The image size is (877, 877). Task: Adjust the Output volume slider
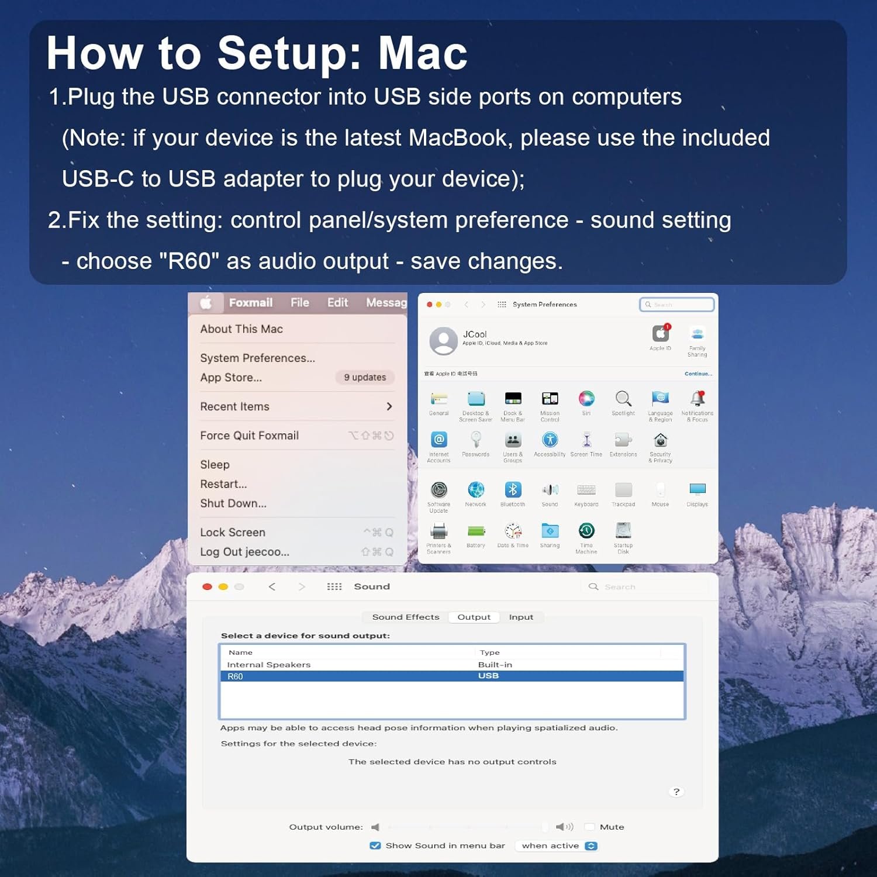(x=468, y=827)
